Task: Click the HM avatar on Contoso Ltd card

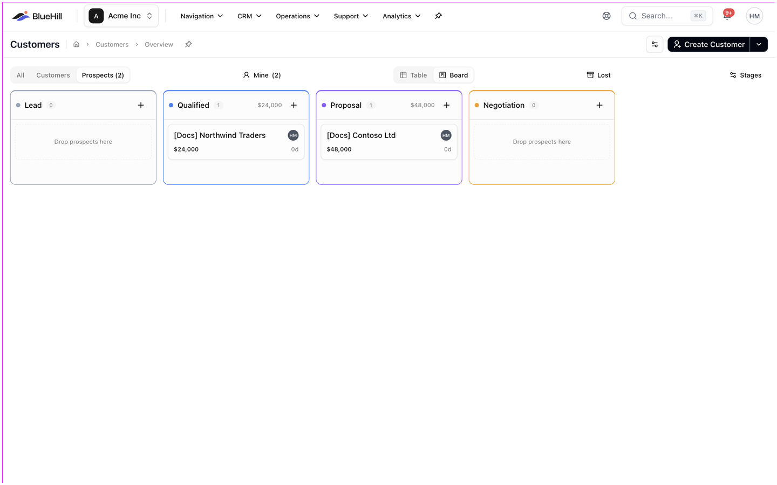Action: pyautogui.click(x=446, y=135)
